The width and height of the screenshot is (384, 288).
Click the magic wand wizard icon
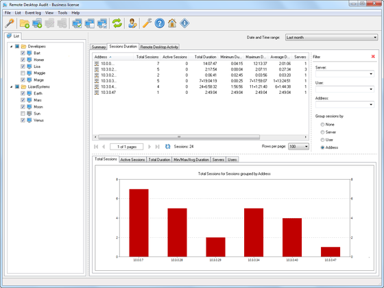pos(10,23)
